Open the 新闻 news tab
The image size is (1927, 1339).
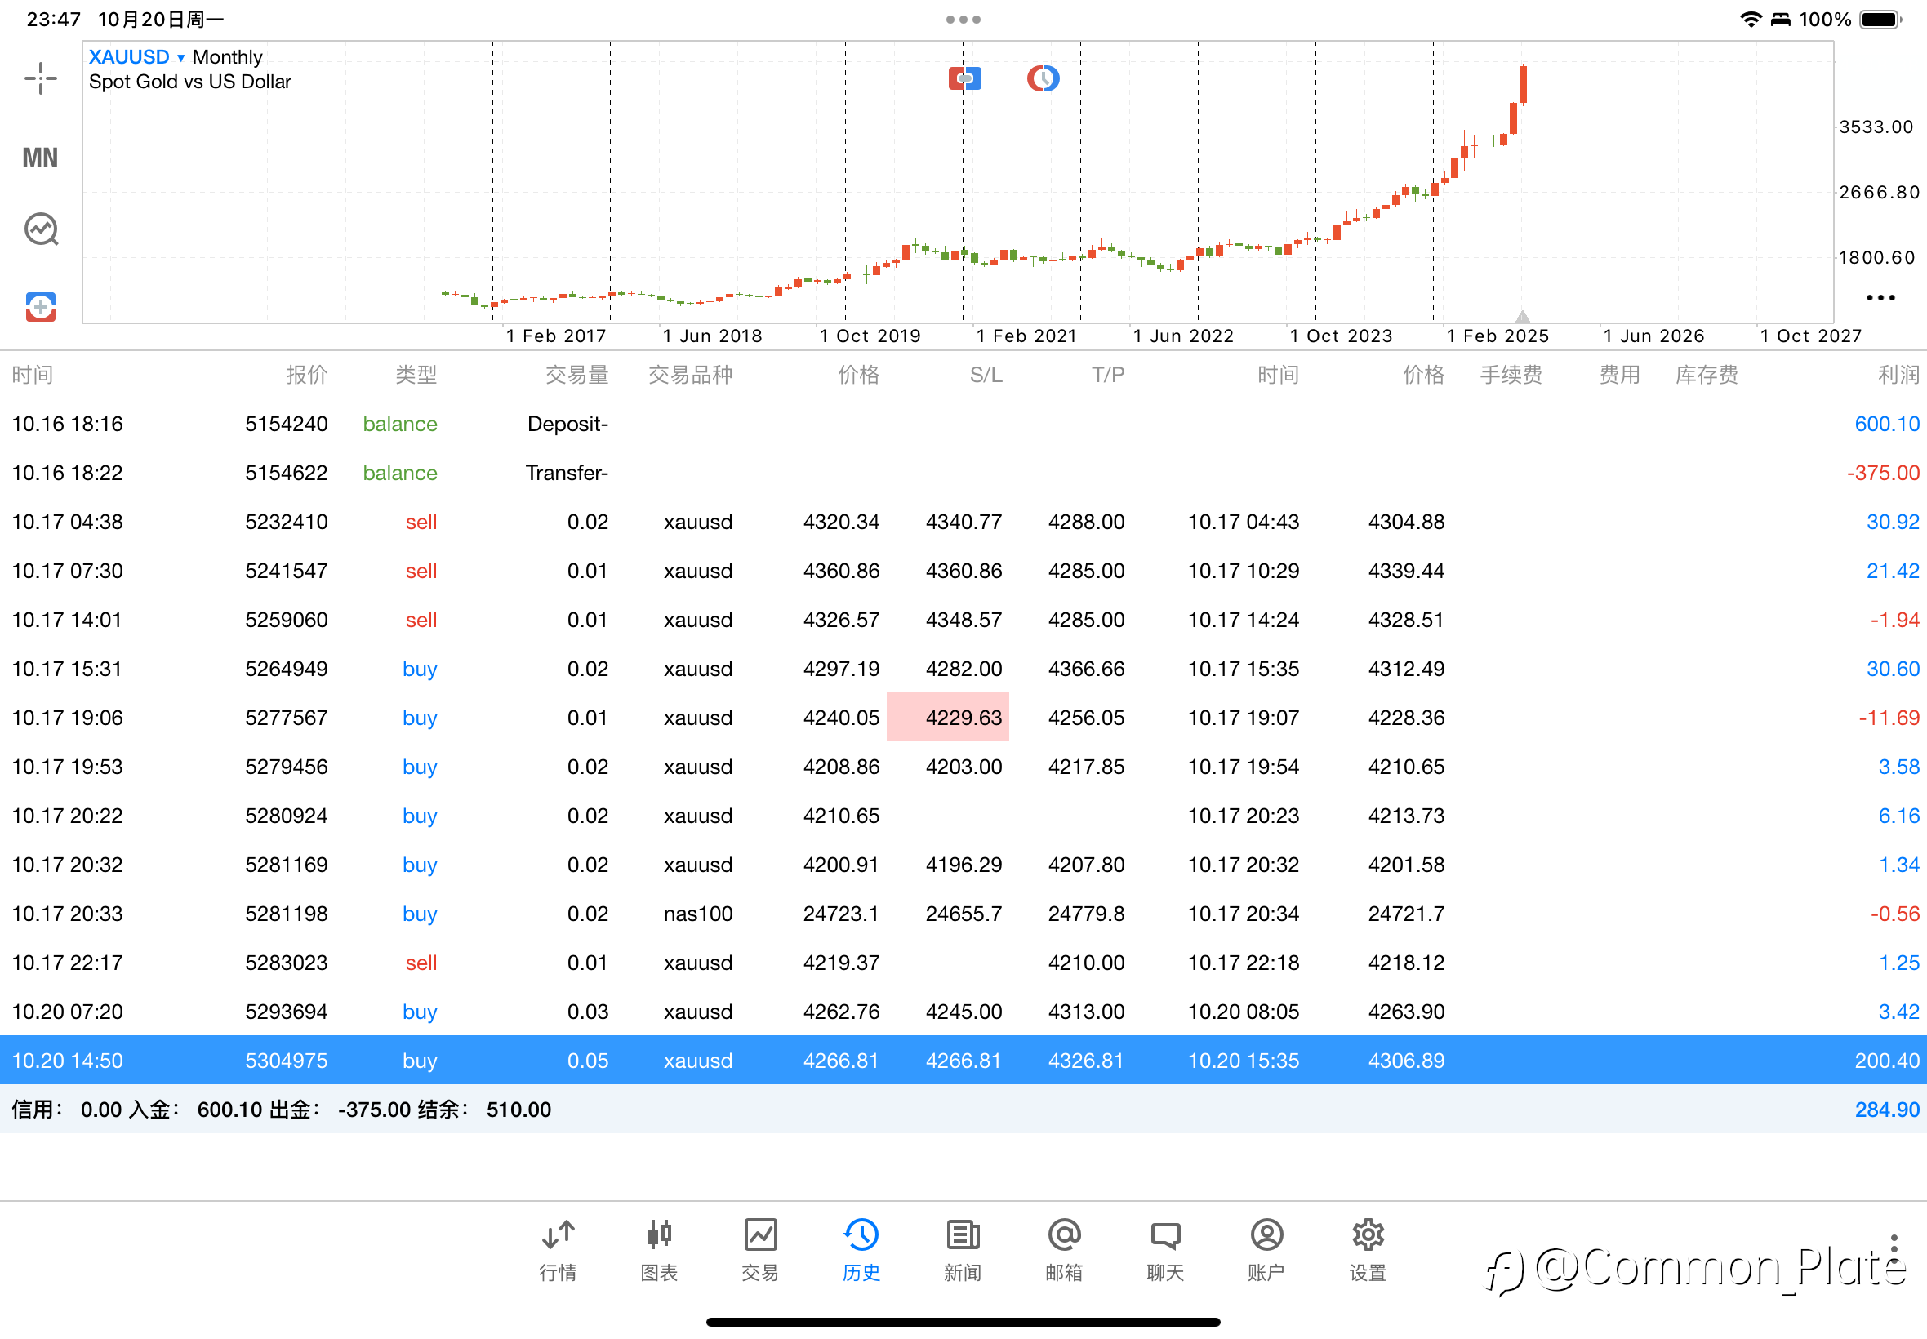pos(962,1250)
